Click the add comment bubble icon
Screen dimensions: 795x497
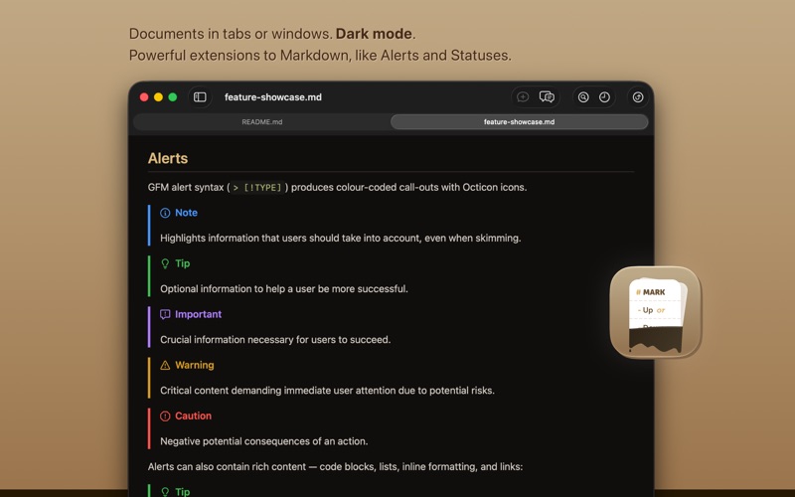[x=523, y=96]
